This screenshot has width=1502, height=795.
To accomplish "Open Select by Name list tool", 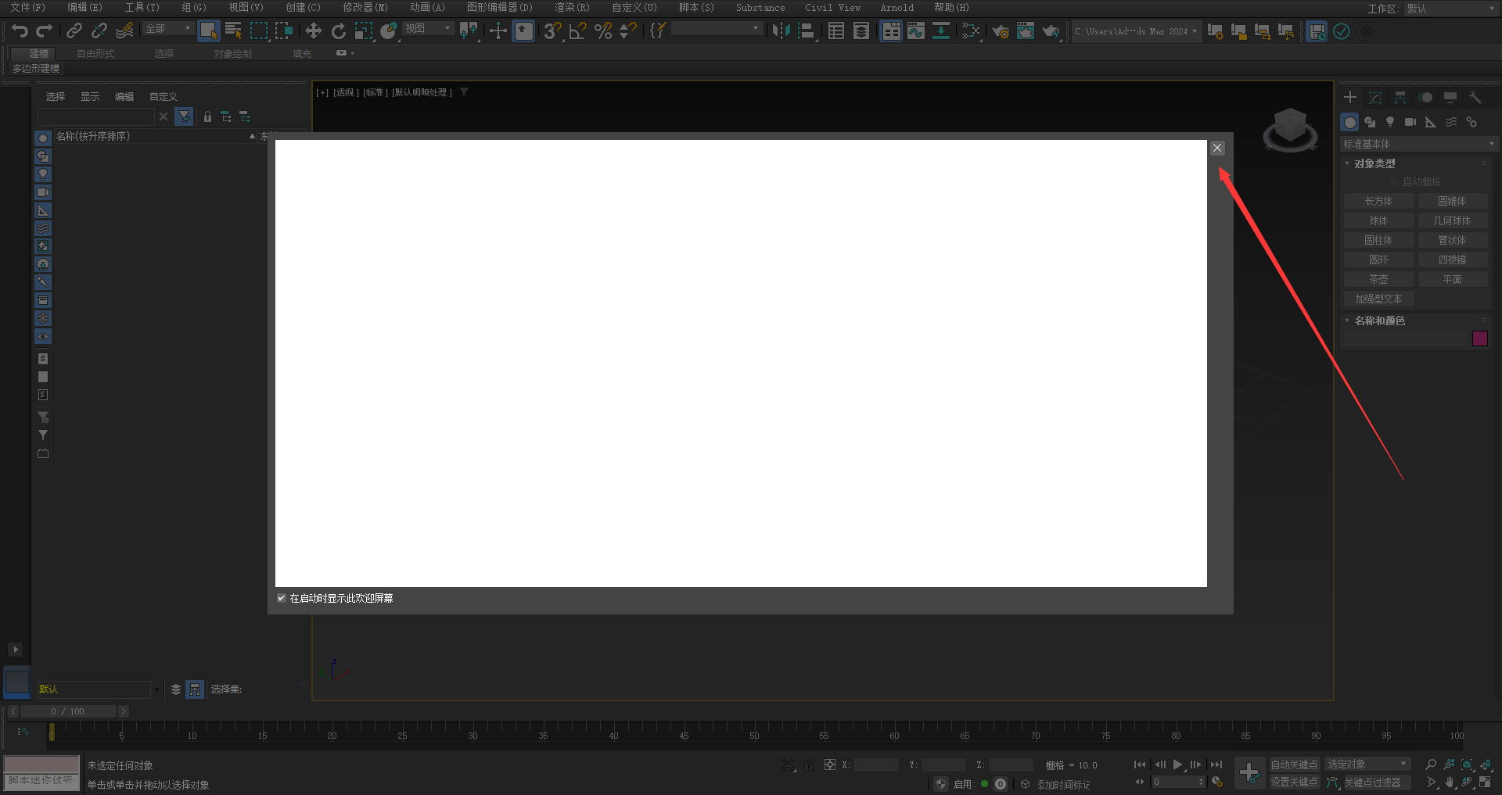I will (233, 31).
